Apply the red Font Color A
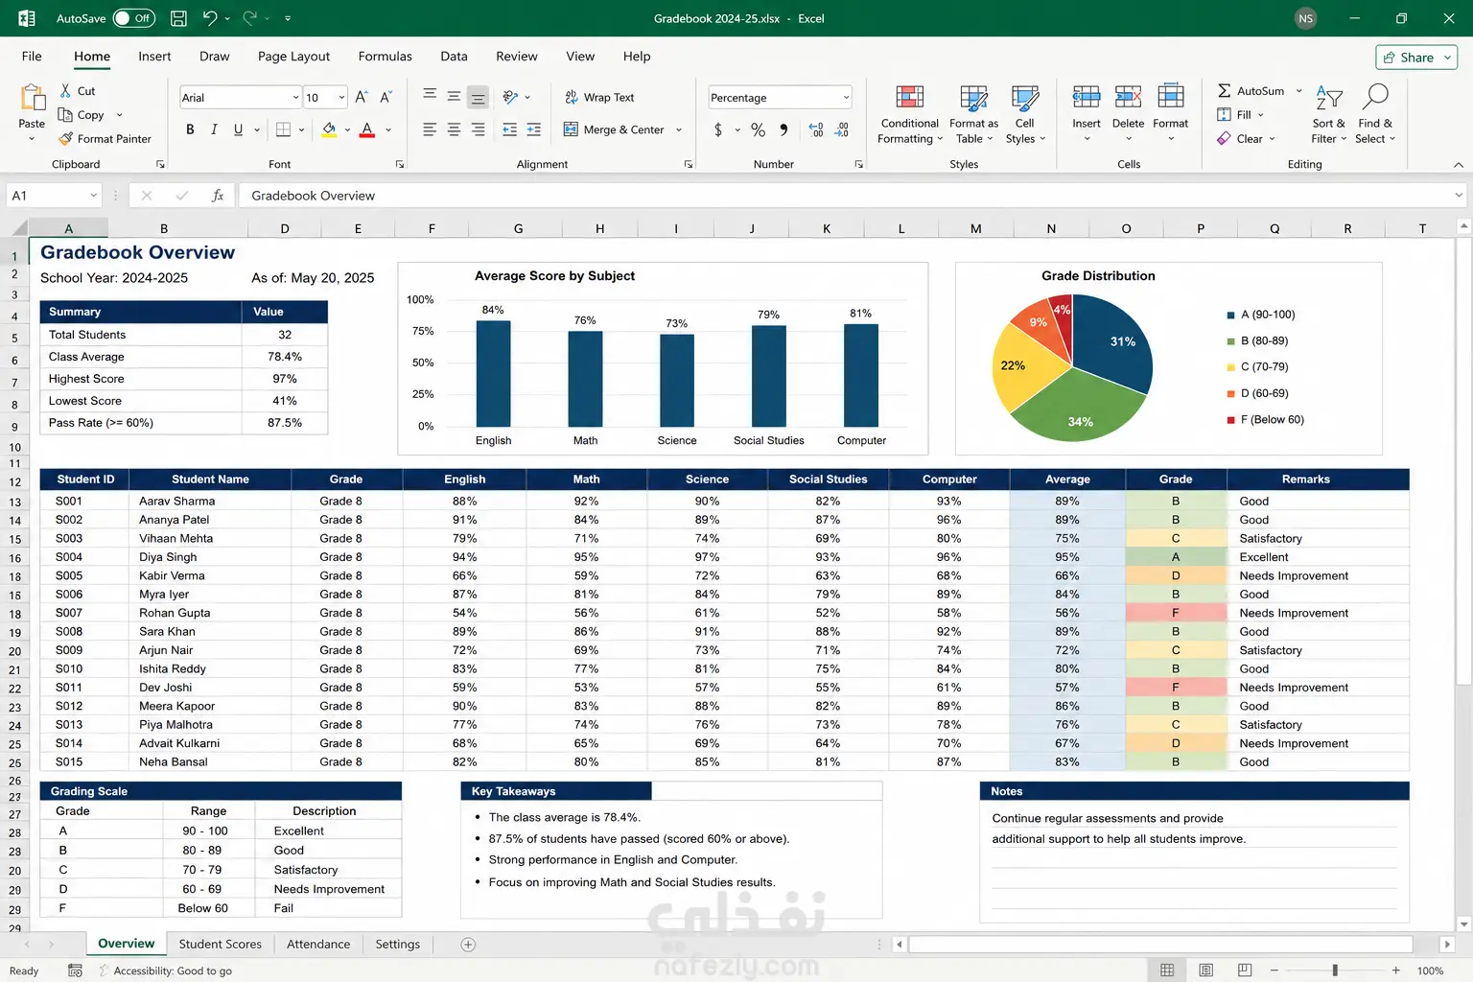 366,129
